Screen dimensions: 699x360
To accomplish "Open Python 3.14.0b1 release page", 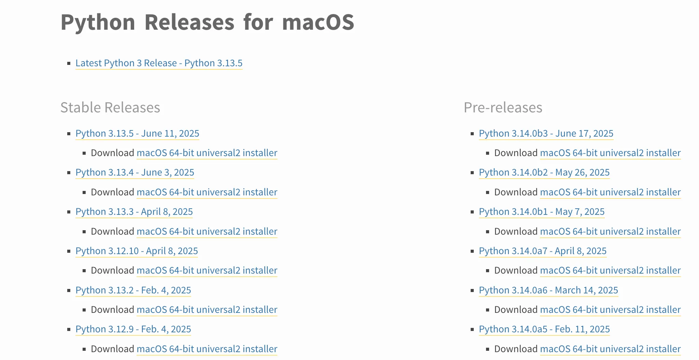I will [x=542, y=212].
